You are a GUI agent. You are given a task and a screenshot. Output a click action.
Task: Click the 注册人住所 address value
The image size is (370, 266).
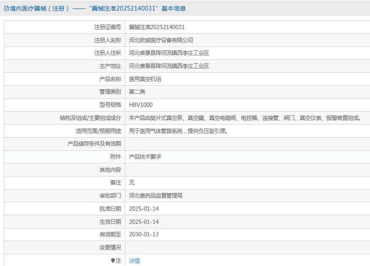click(x=169, y=53)
